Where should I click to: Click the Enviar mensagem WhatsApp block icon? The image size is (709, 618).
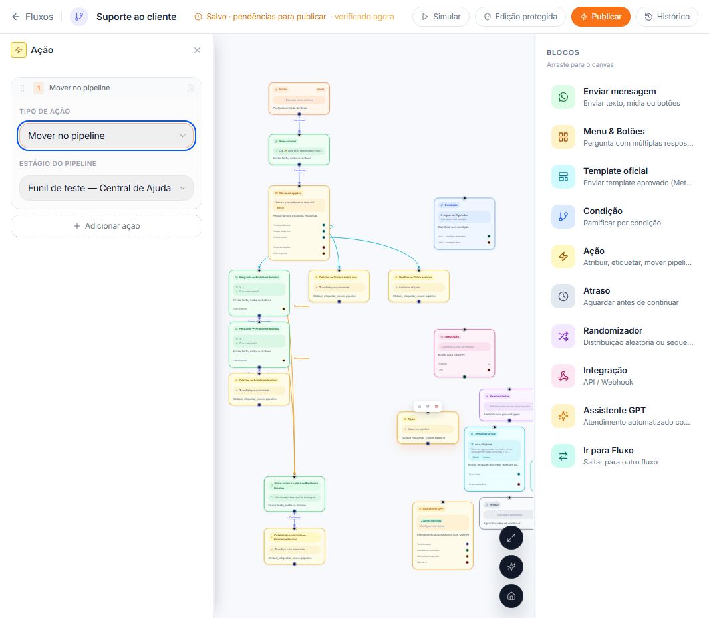point(563,97)
